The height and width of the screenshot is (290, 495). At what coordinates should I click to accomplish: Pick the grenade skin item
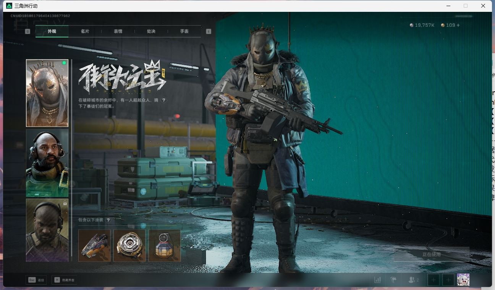pyautogui.click(x=165, y=245)
